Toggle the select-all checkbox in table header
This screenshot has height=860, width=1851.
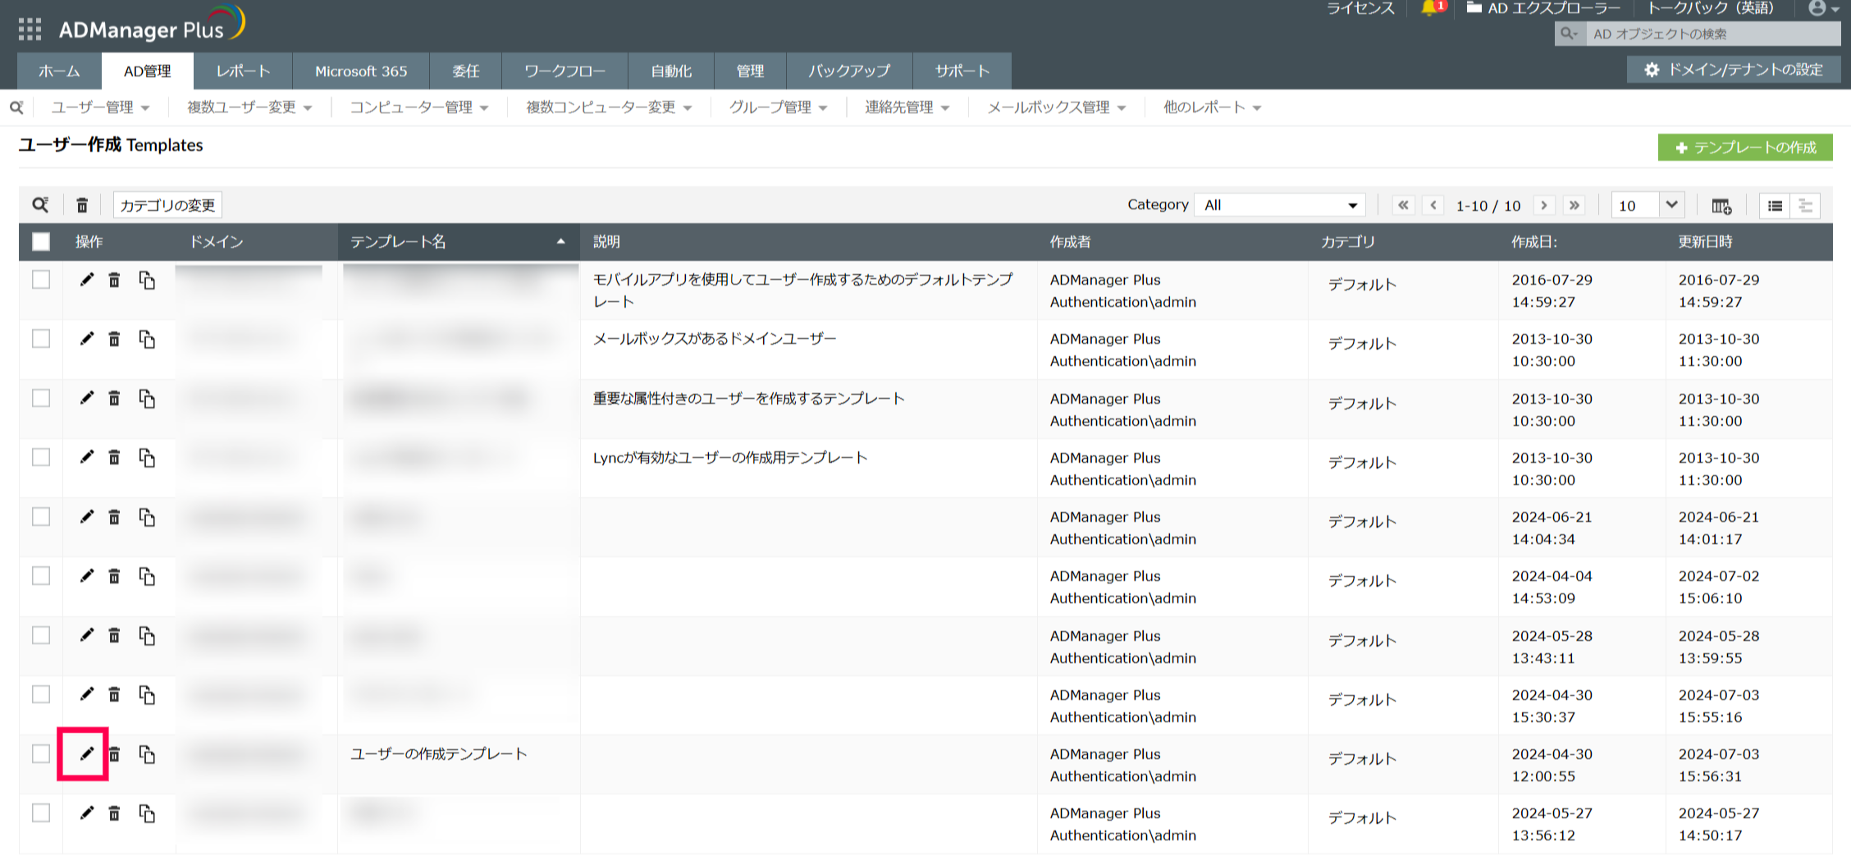41,241
